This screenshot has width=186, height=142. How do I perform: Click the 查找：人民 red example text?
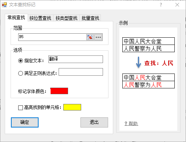(159, 63)
